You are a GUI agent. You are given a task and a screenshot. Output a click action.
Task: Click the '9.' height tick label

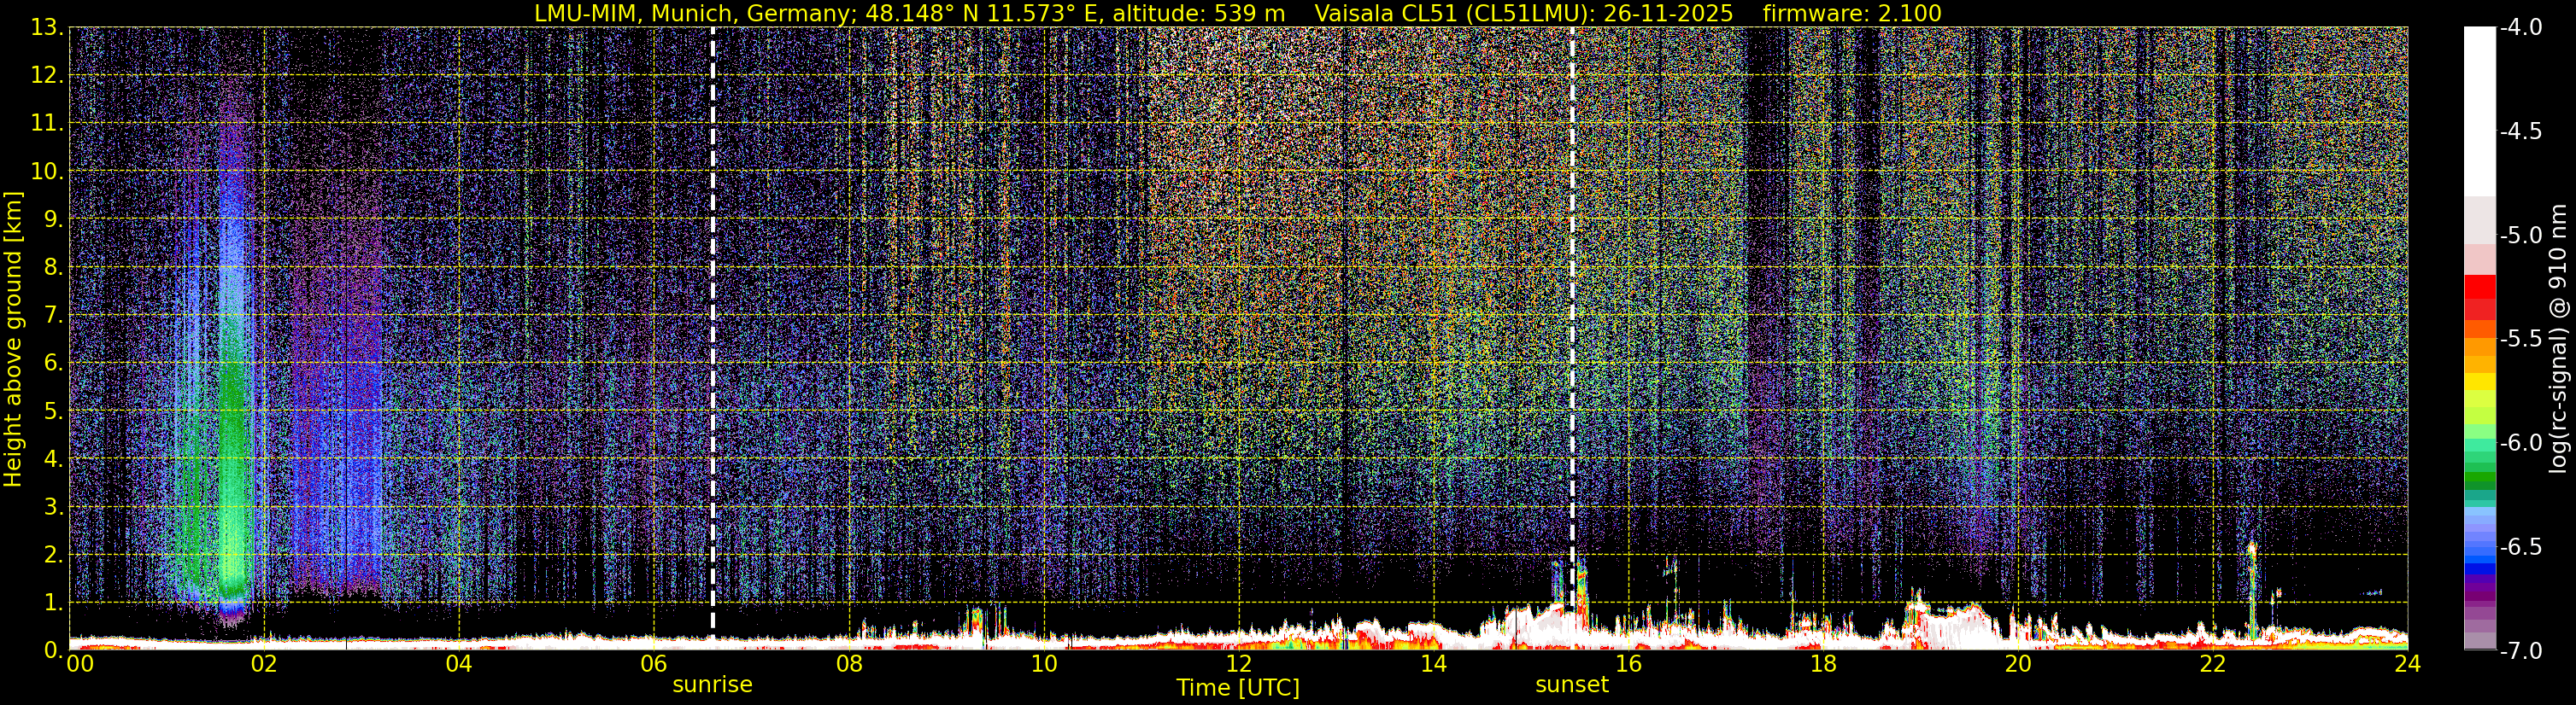tap(54, 219)
